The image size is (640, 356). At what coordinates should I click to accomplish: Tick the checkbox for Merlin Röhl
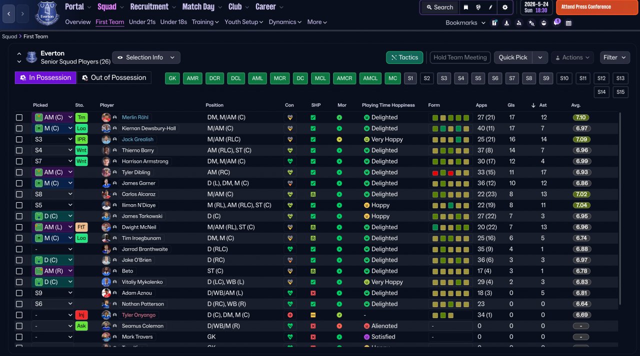tap(19, 117)
